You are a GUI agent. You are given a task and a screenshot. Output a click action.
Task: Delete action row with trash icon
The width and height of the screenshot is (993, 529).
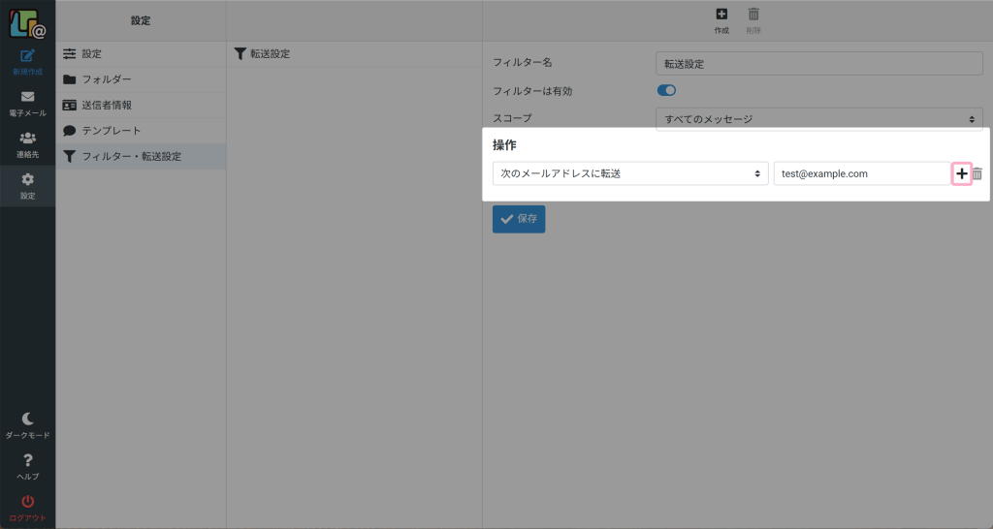click(x=977, y=174)
